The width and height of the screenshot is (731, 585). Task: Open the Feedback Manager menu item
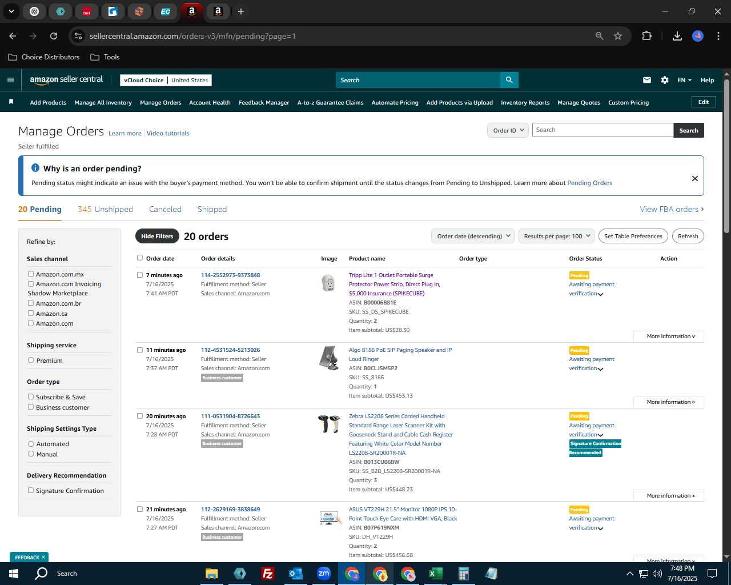[x=264, y=102]
